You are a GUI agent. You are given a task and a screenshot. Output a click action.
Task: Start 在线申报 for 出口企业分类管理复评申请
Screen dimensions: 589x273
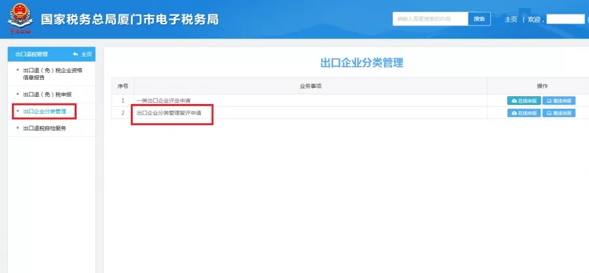pyautogui.click(x=524, y=113)
